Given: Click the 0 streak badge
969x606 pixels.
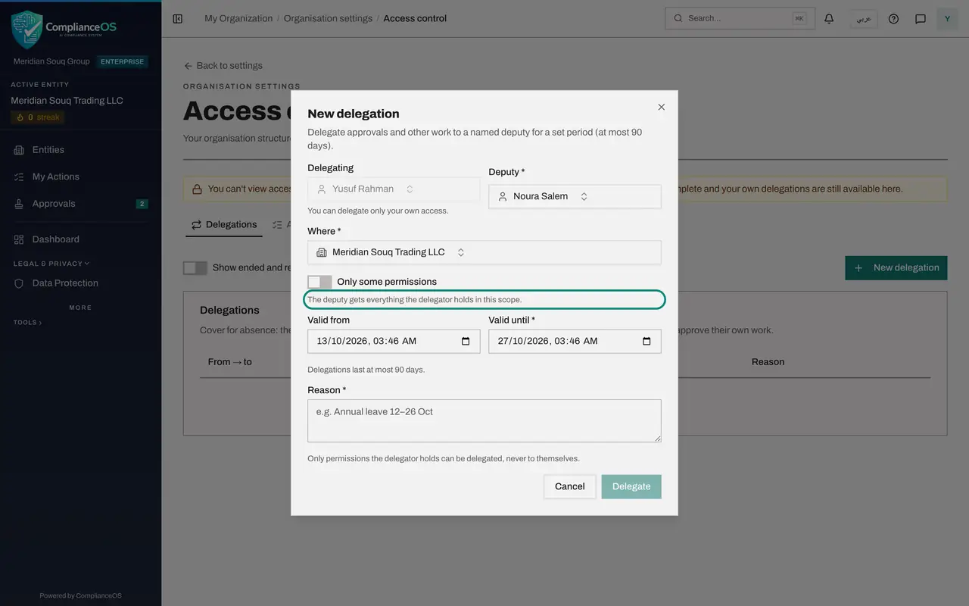Looking at the screenshot, I should pos(38,117).
